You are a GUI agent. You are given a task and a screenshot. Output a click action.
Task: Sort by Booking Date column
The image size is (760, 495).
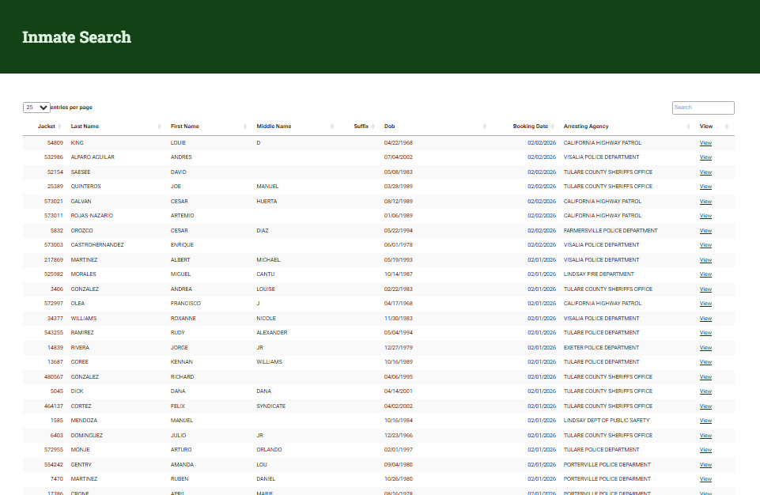[x=530, y=127]
